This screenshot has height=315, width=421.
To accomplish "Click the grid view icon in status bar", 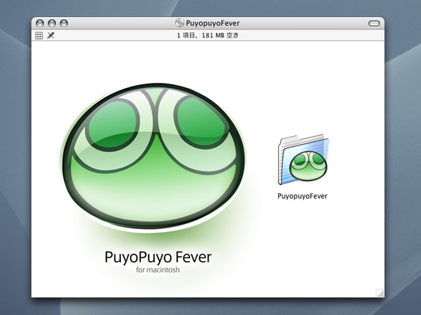I will 39,35.
